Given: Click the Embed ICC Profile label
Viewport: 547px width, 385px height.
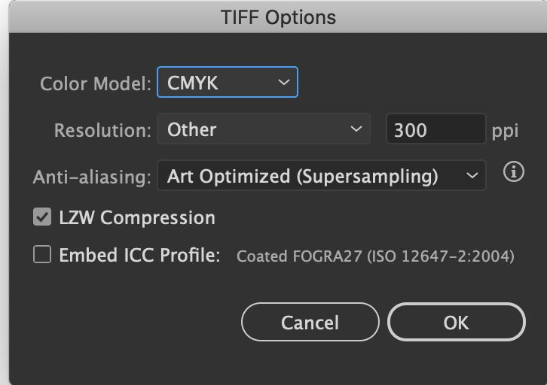Looking at the screenshot, I should coord(139,256).
